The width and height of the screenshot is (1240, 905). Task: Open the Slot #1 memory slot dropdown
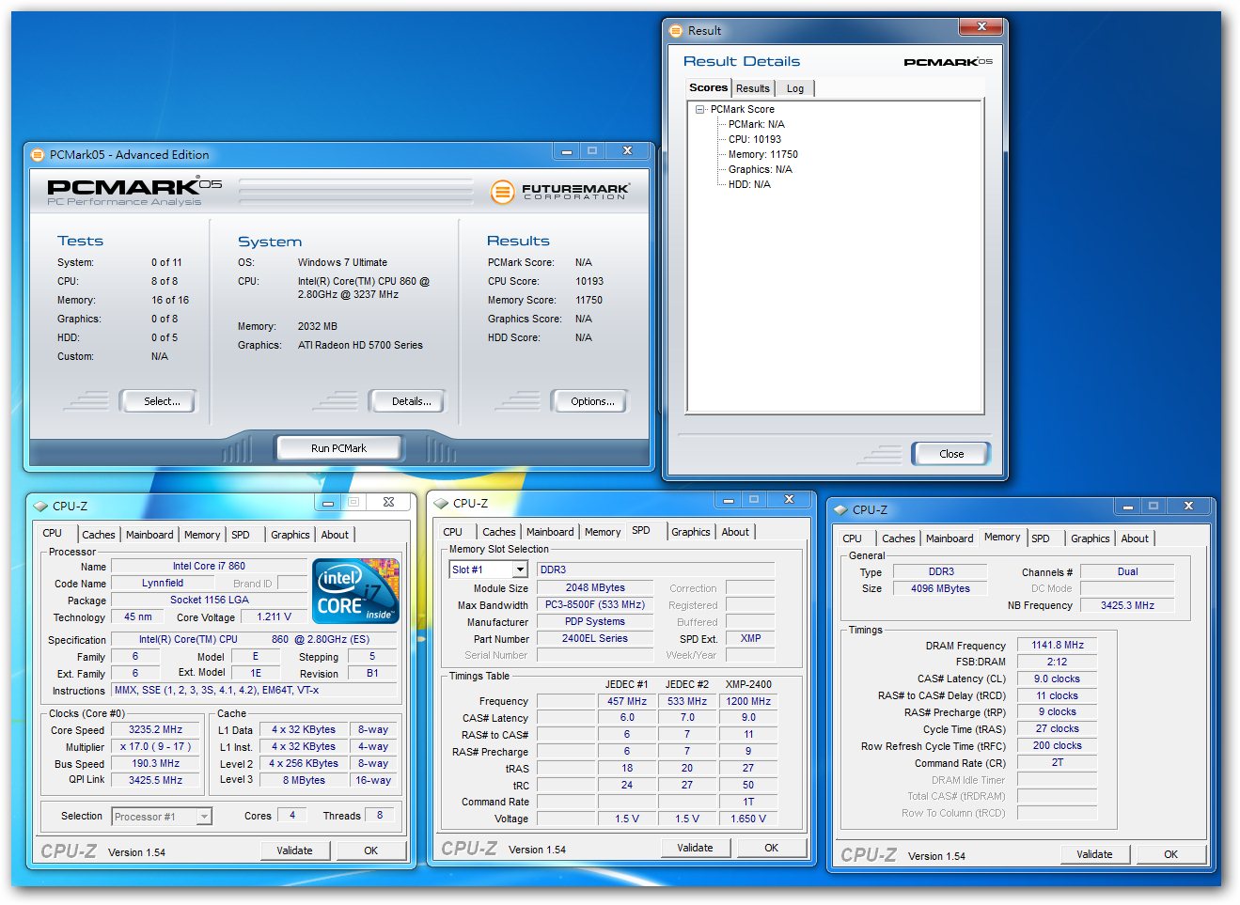pyautogui.click(x=520, y=570)
